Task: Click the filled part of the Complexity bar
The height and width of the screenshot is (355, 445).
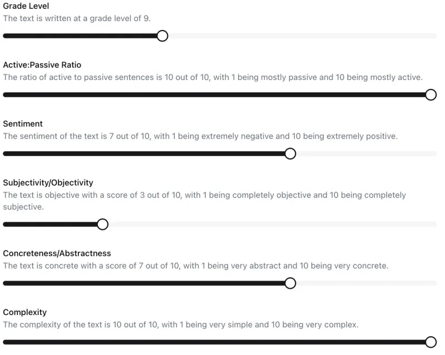Action: [214, 342]
